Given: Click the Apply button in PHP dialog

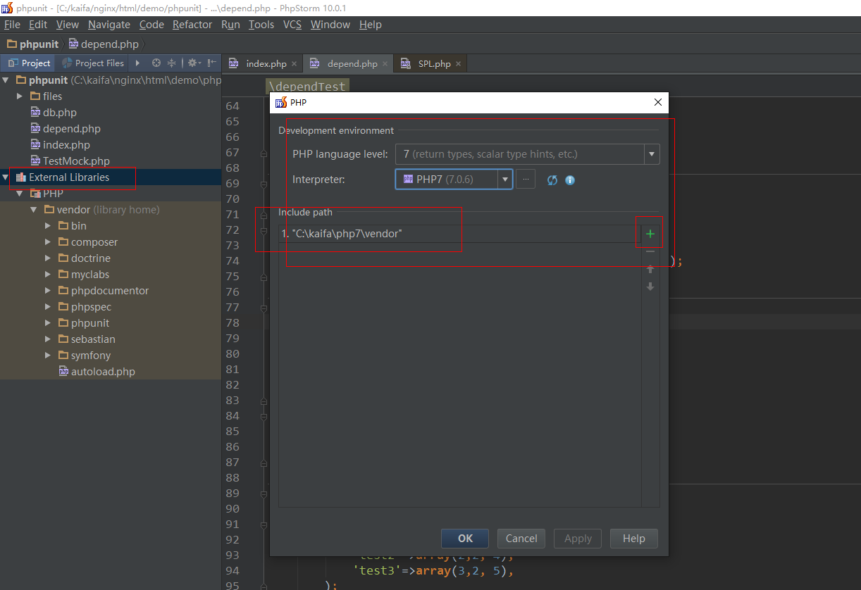Looking at the screenshot, I should tap(578, 539).
